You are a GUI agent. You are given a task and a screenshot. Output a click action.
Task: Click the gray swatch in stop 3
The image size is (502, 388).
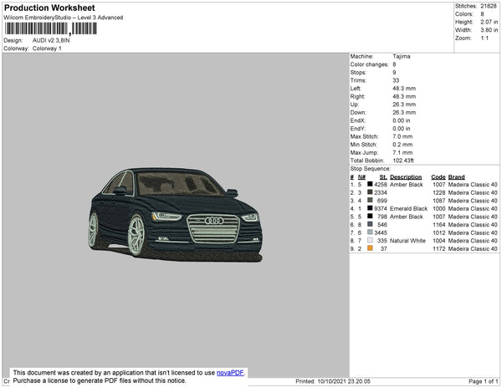click(370, 200)
